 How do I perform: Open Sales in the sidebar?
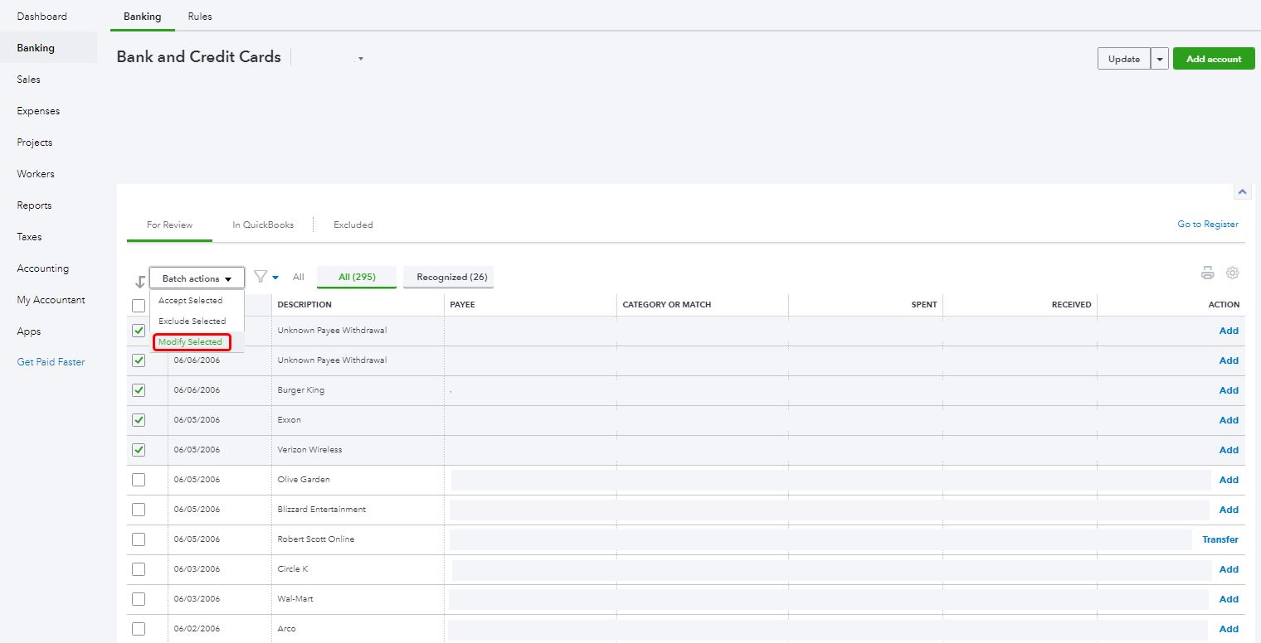pos(29,80)
